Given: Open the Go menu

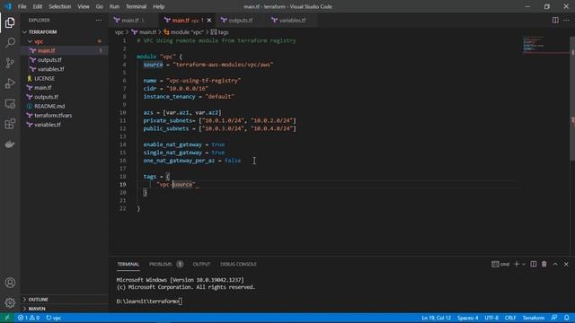Looking at the screenshot, I should click(x=100, y=6).
